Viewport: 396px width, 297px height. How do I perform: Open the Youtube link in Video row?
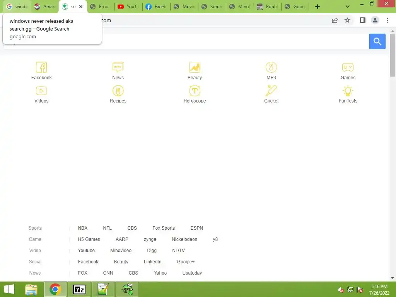(x=86, y=251)
